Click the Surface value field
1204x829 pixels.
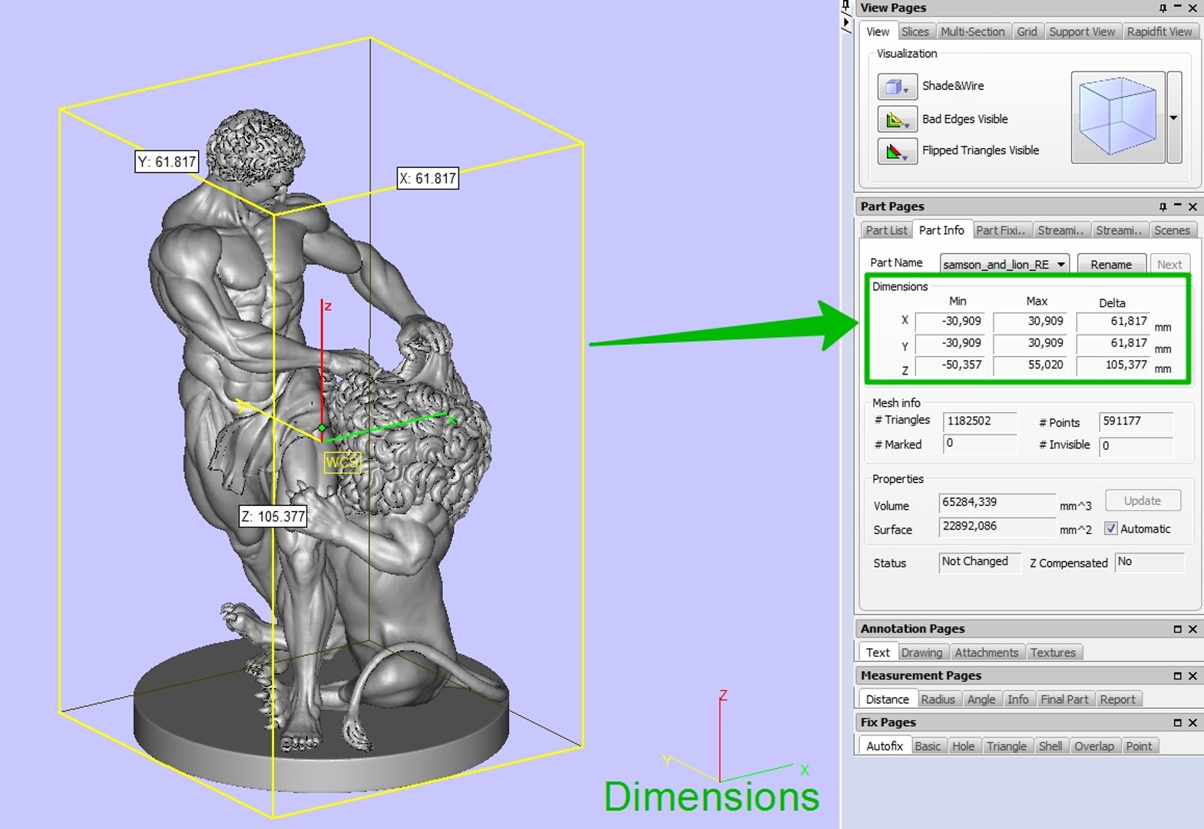pos(997,527)
